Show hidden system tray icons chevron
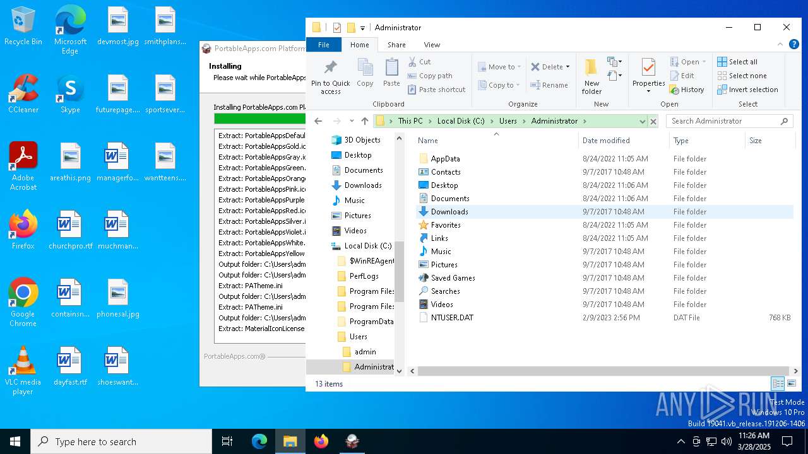The image size is (808, 454). point(680,441)
